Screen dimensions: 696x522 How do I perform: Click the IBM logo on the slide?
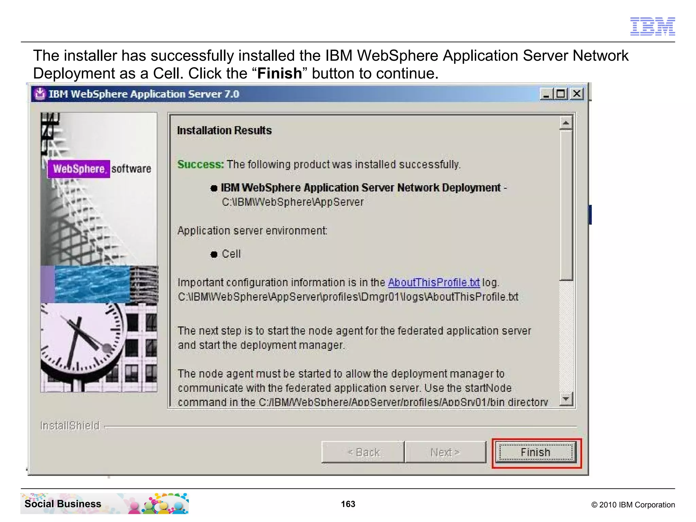[x=652, y=26]
